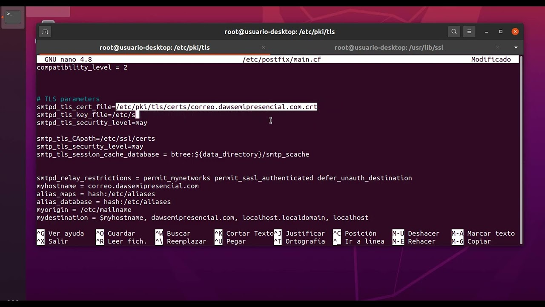Viewport: 545px width, 307px height.
Task: Click the ^X Salir shortcut
Action: click(52, 241)
